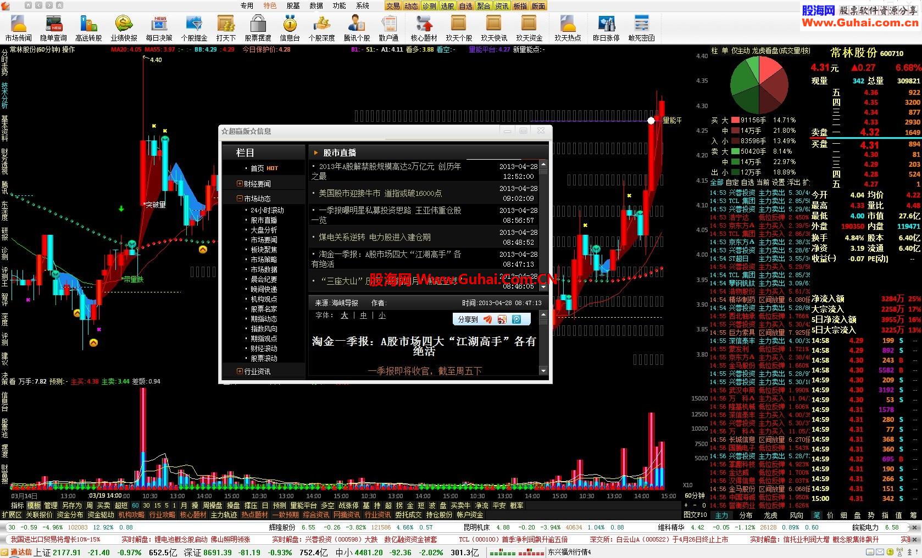Screen dimensions: 922x558
Task: Open the 打天下 toolbar icon
Action: tap(226, 29)
